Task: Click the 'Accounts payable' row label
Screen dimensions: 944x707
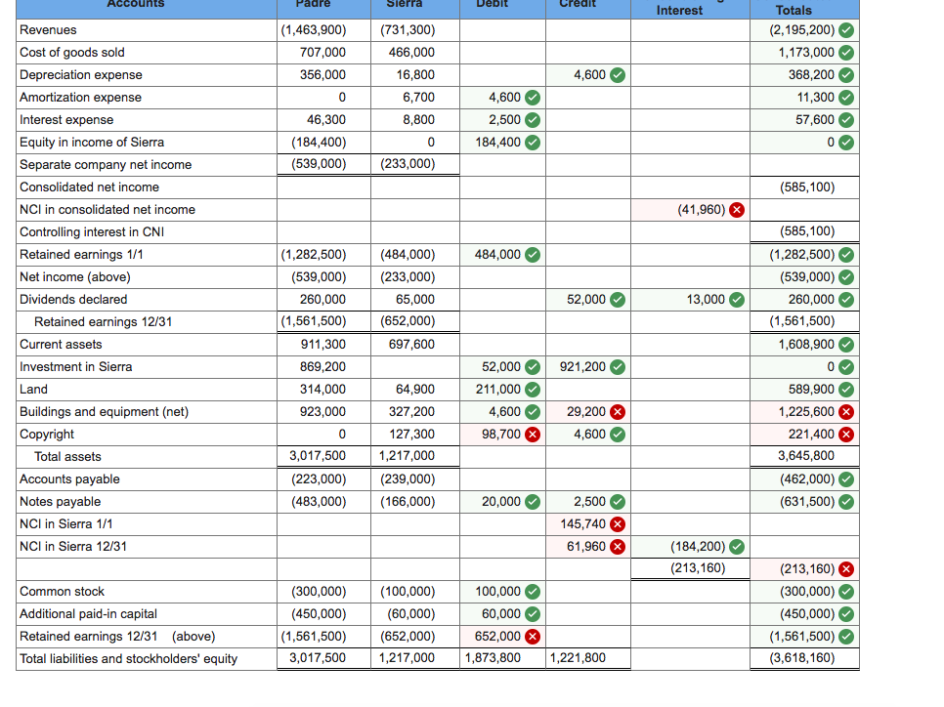Action: tap(69, 479)
